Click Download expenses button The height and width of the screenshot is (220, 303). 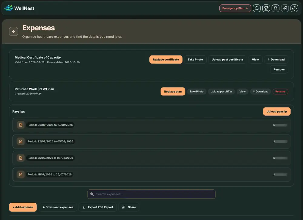click(58, 207)
